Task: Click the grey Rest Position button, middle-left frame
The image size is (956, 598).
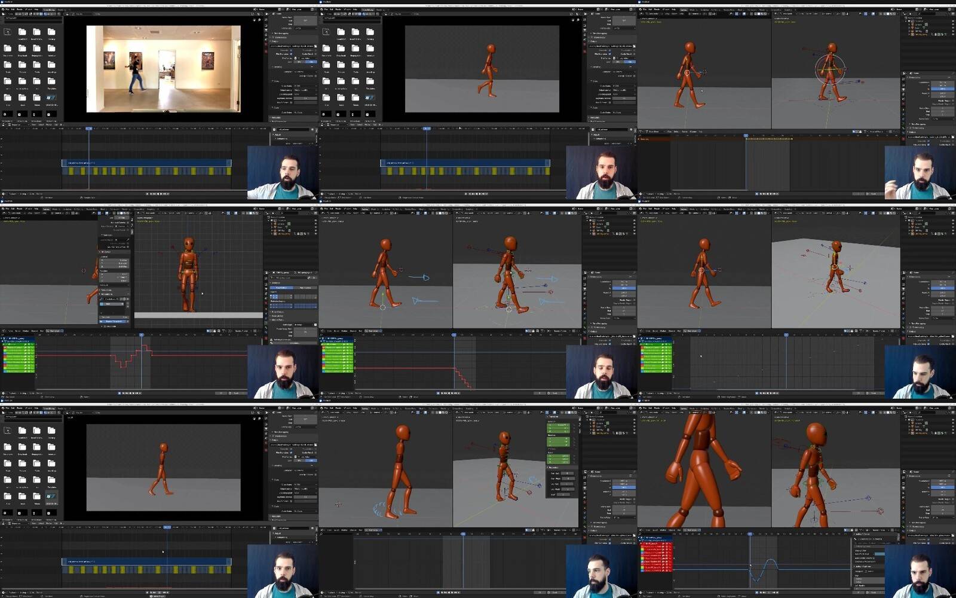Action: 306,288
